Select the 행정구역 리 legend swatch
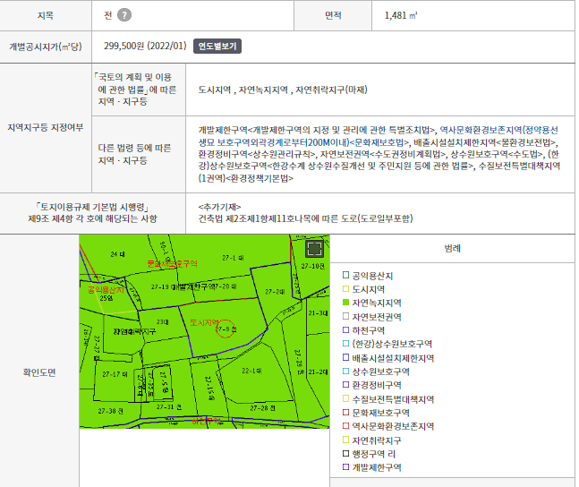Image resolution: width=579 pixels, height=487 pixels. pyautogui.click(x=345, y=453)
